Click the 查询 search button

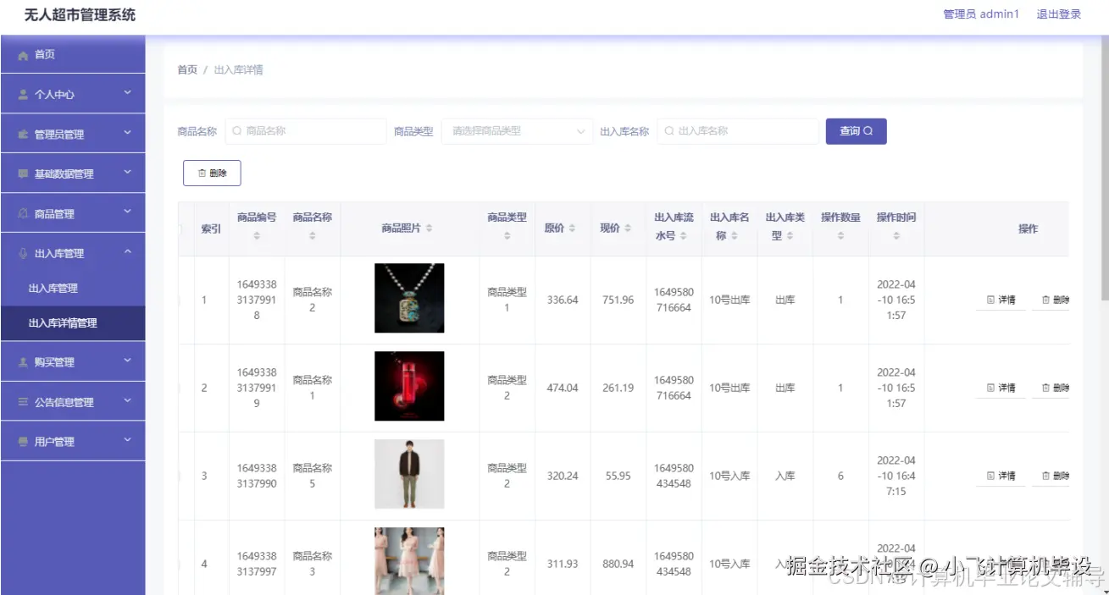[x=857, y=131]
